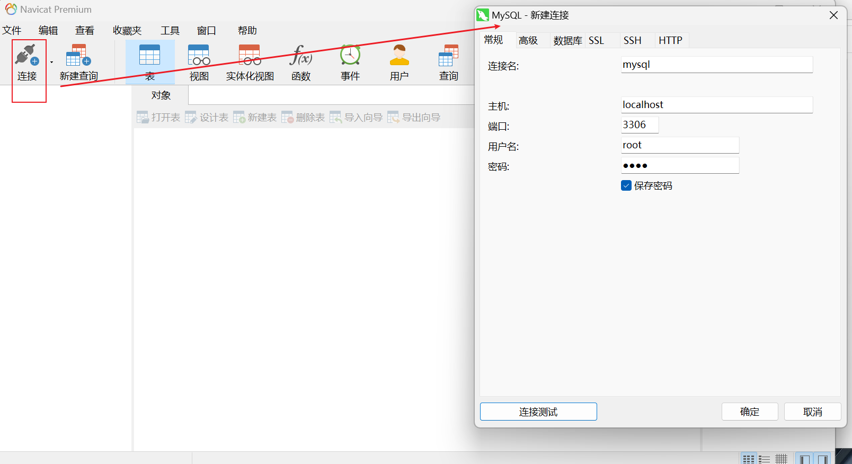852x464 pixels.
Task: Switch to the 数据库 tab
Action: click(x=567, y=40)
